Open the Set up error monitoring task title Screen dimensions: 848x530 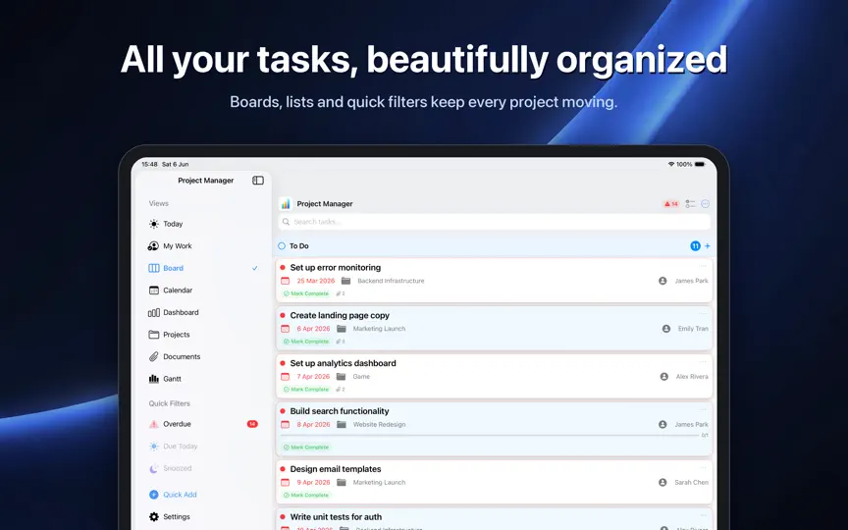click(x=336, y=268)
